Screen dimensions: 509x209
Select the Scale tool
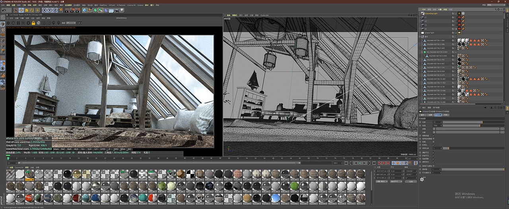tap(27, 10)
